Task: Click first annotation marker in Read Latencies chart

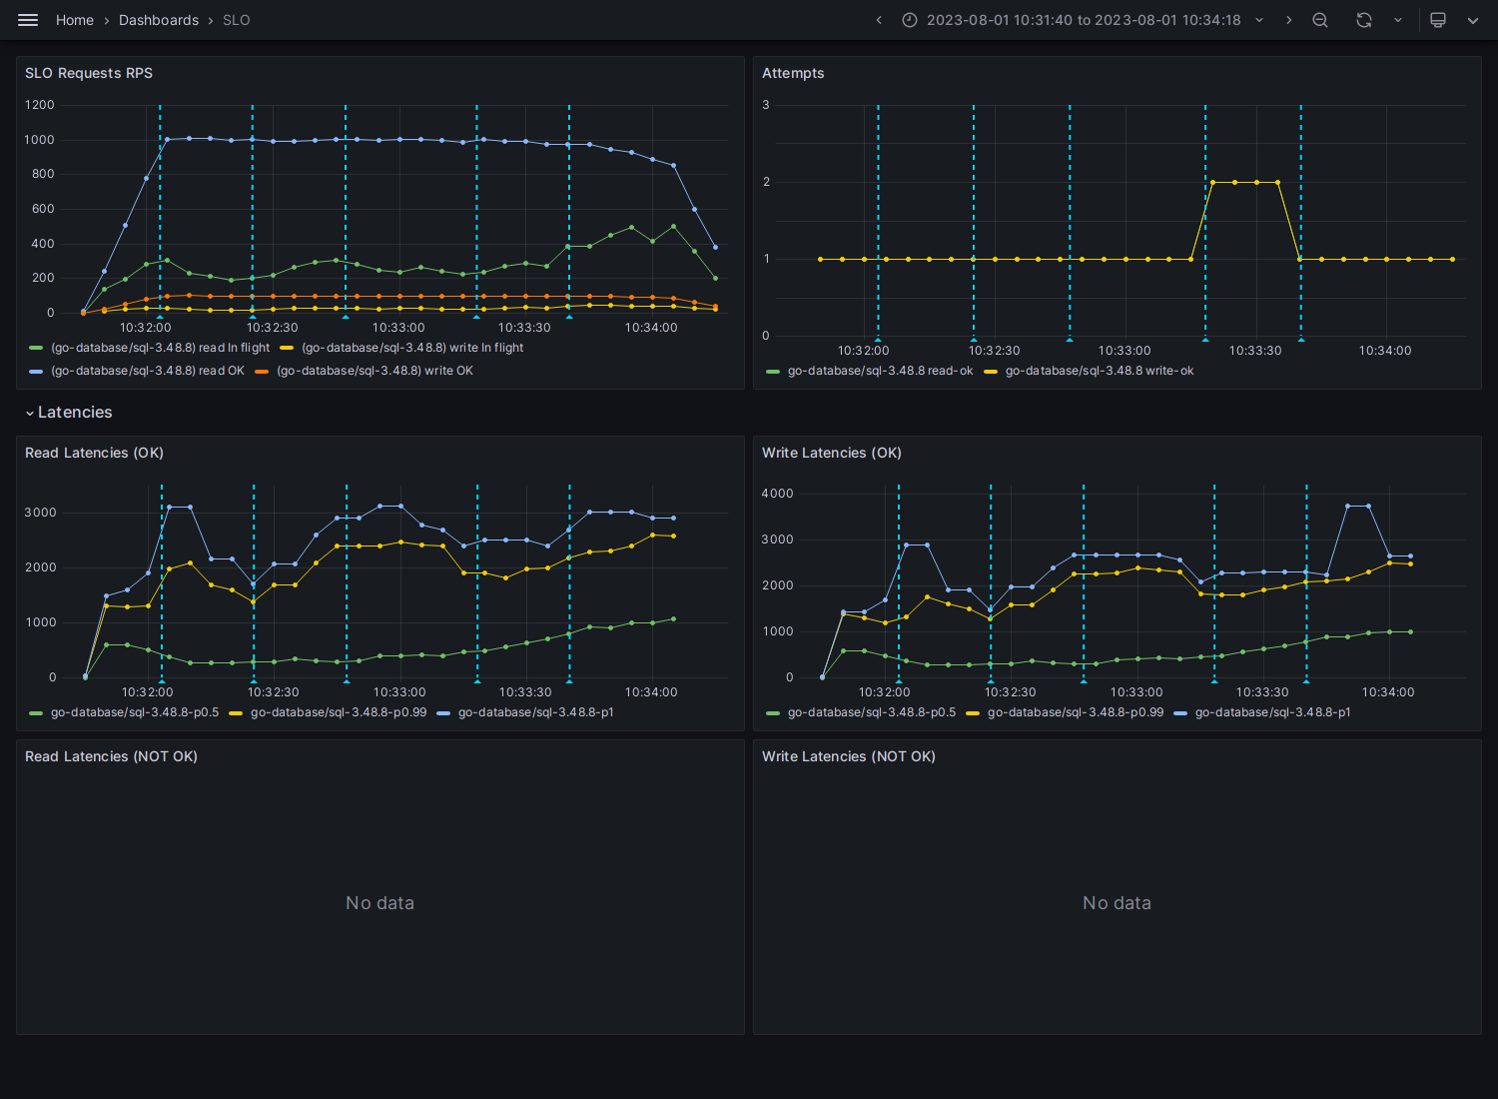Action: click(162, 680)
